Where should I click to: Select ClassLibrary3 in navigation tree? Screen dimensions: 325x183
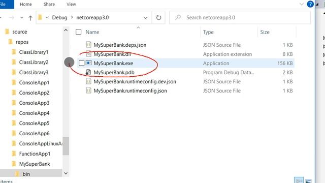(34, 72)
